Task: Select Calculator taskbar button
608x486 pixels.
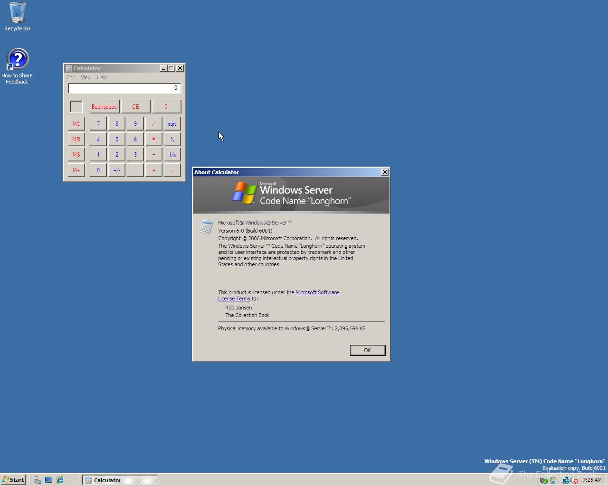Action: (x=120, y=480)
